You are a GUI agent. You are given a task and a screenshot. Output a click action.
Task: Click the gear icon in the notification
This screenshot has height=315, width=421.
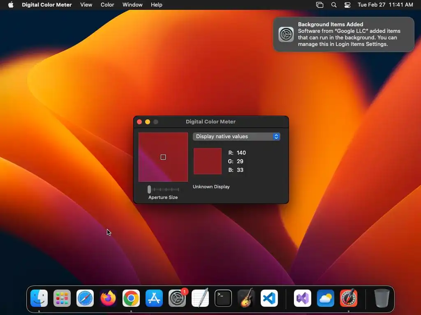pyautogui.click(x=286, y=34)
